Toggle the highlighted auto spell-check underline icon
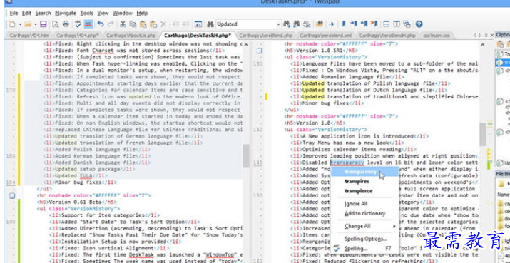This screenshot has width=510, height=263. coord(88,24)
